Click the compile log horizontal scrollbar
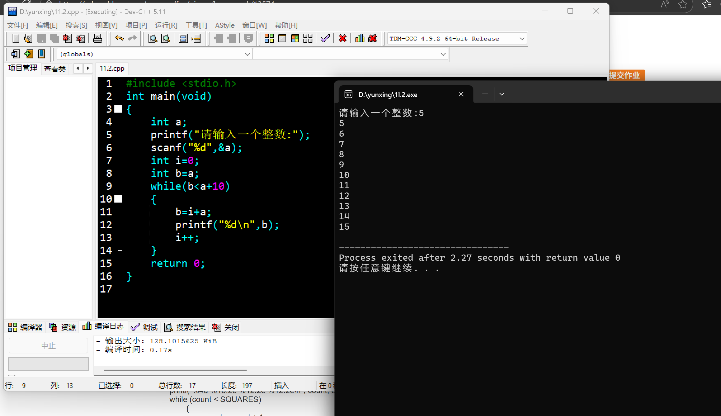Screen dimensions: 721x416 (175, 370)
